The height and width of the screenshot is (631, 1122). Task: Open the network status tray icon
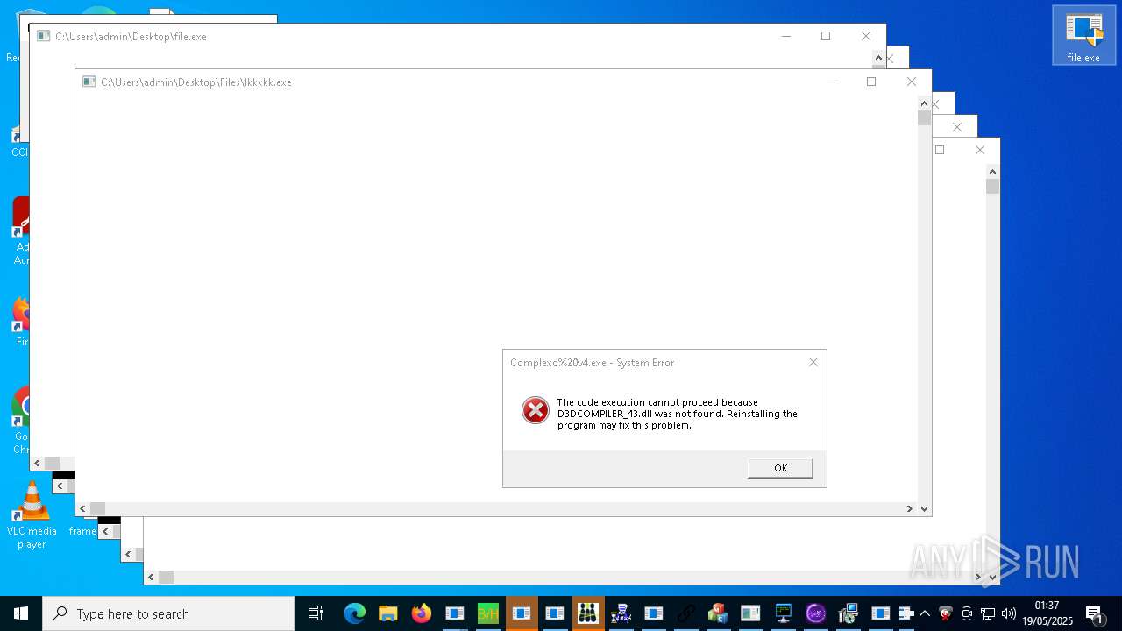click(988, 613)
